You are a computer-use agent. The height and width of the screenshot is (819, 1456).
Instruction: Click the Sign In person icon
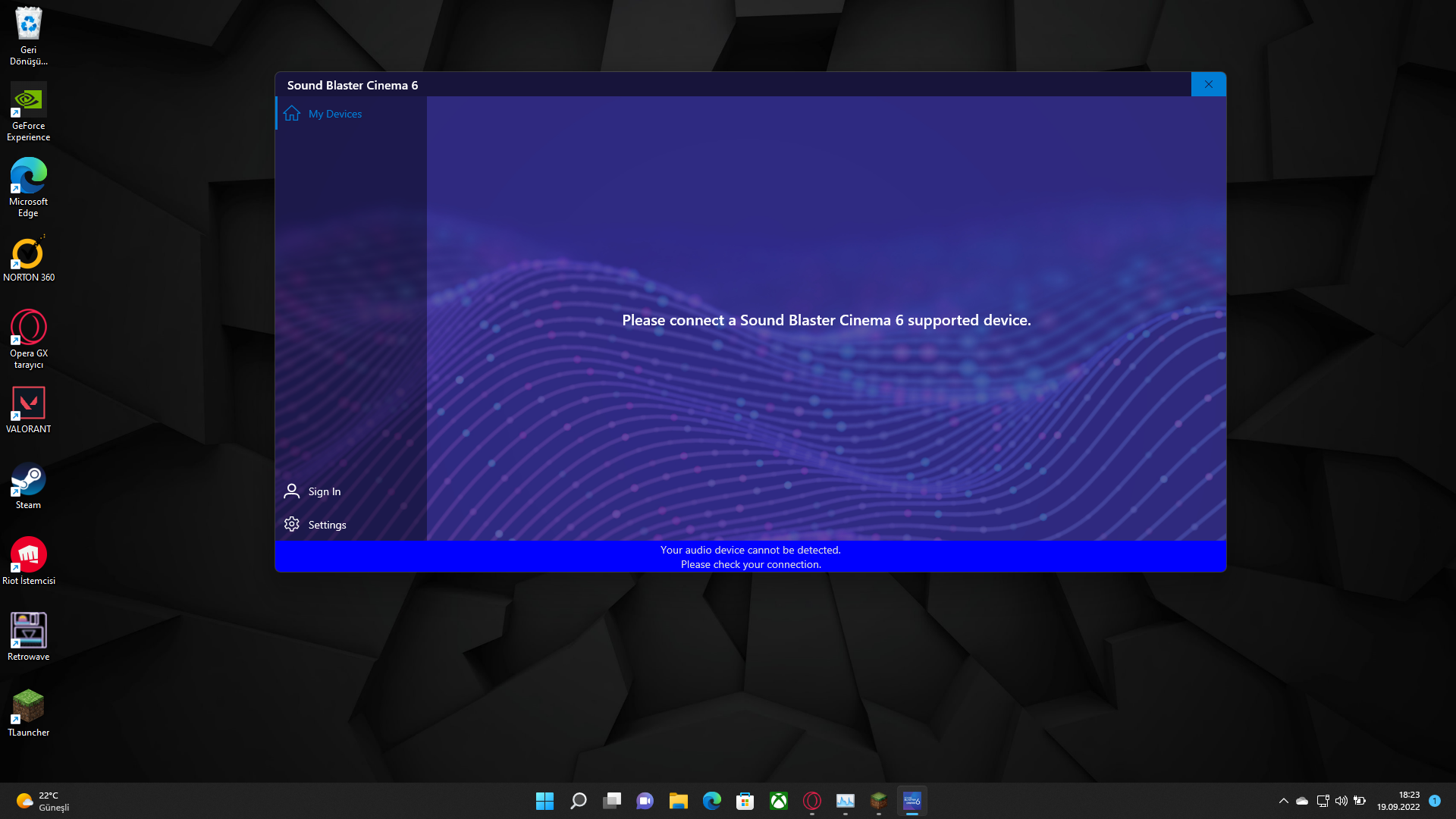(x=291, y=491)
